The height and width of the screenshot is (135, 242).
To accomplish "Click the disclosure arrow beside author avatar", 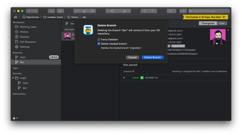I will (x=228, y=30).
